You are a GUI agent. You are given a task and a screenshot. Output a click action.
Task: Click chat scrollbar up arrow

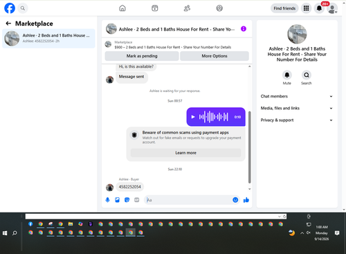pyautogui.click(x=249, y=66)
